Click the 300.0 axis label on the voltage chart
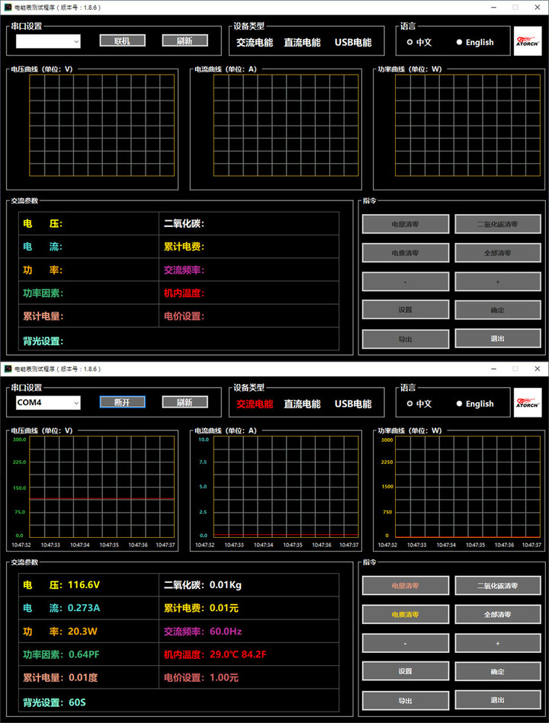The image size is (549, 723). click(19, 440)
